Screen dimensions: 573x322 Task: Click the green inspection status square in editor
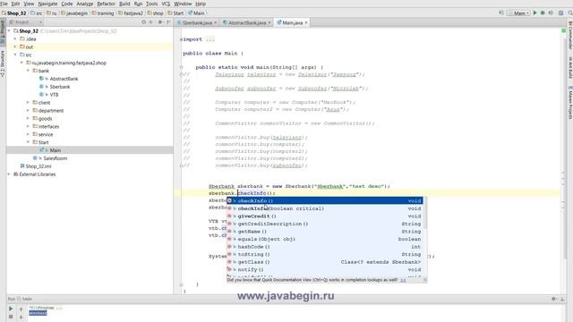coord(563,30)
